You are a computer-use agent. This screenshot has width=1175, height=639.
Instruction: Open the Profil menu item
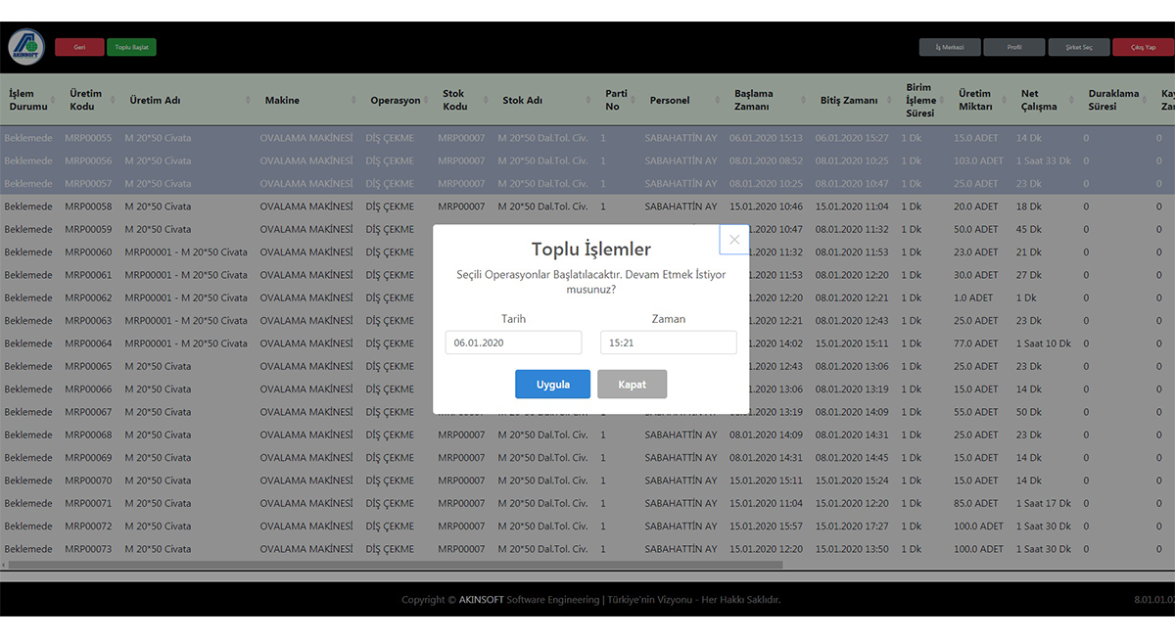[1013, 47]
